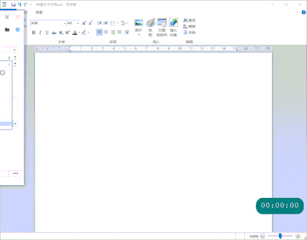Toggle underline formatting
Screen dimensions: 307x240
click(47, 33)
